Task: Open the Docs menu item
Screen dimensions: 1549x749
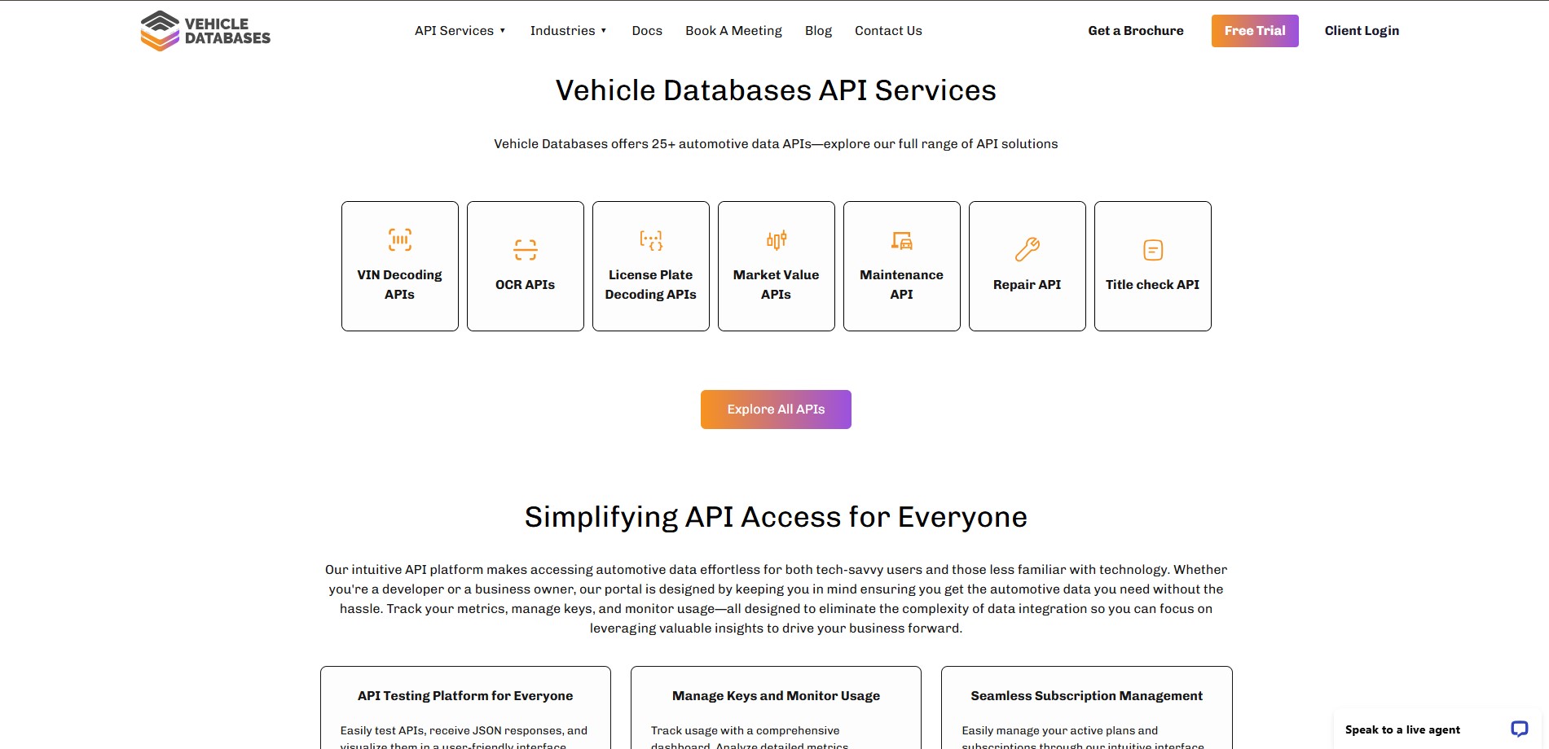Action: [647, 31]
